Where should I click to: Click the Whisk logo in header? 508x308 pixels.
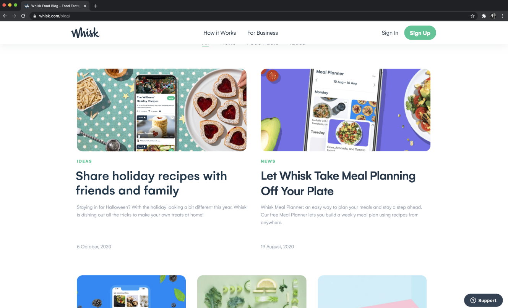[x=85, y=33]
